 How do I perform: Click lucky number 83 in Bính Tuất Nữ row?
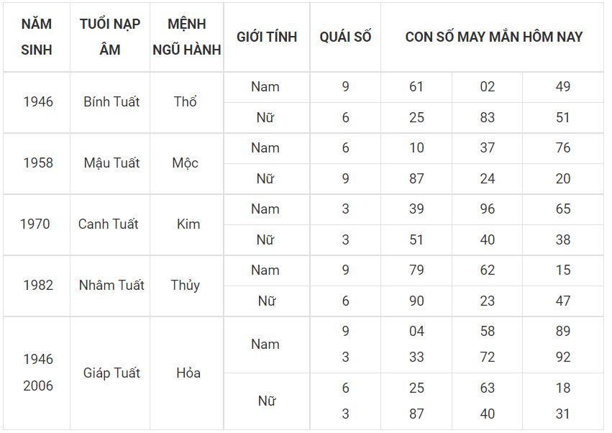click(487, 117)
